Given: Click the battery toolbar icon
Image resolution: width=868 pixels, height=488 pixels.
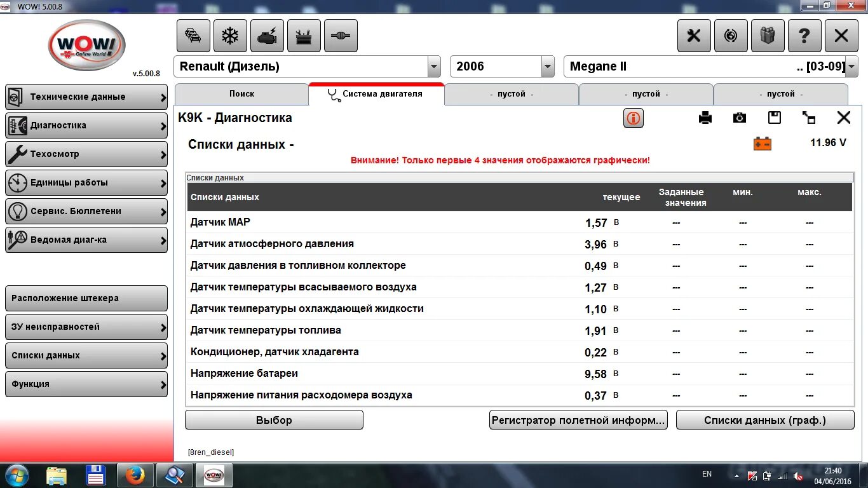Looking at the screenshot, I should (x=304, y=36).
